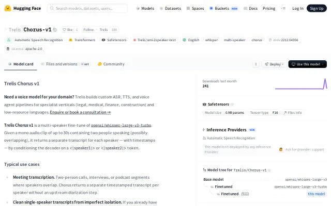Go to Spaces in the navbar
Image resolution: width=331 pixels, height=206 pixels.
(195, 8)
